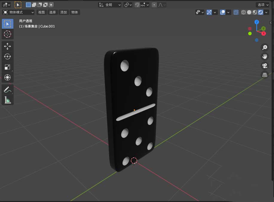Open the 选择 menu
This screenshot has width=274, height=202.
pos(52,12)
